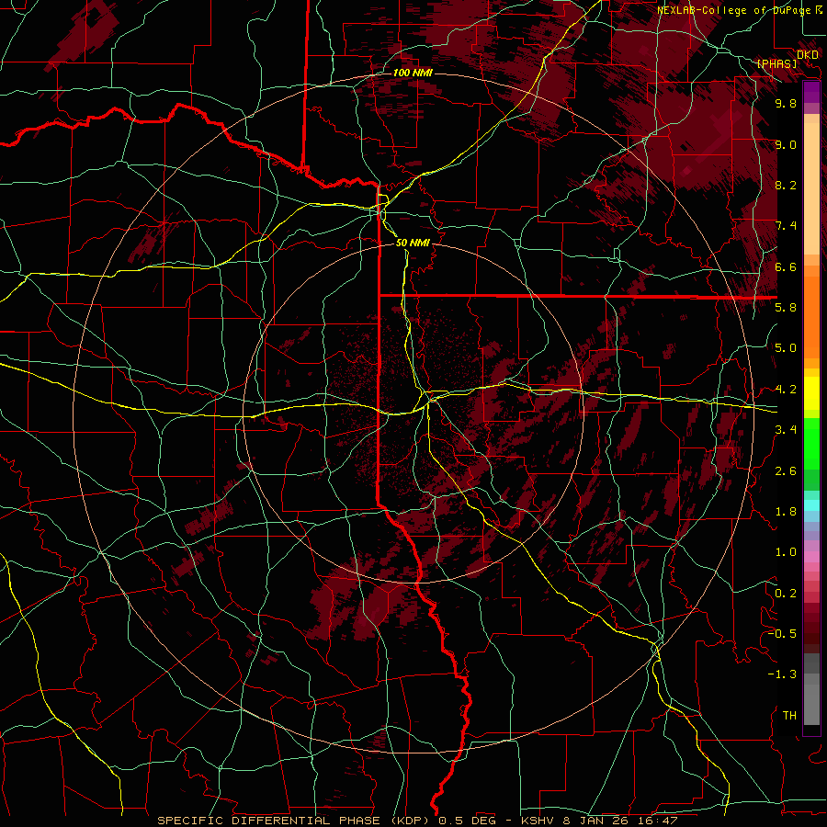The width and height of the screenshot is (827, 827).
Task: Click the 9.0 scale value
Action: click(786, 144)
